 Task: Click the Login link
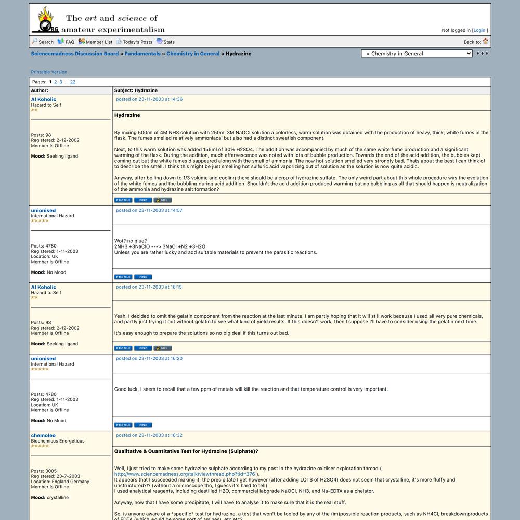[479, 30]
